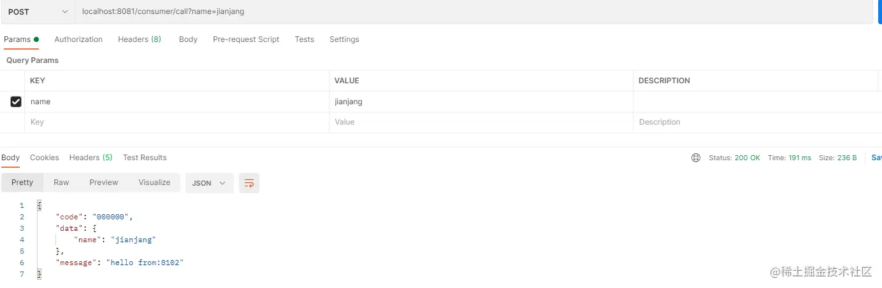Open the request Headers (8) tab
This screenshot has width=882, height=288.
point(140,39)
